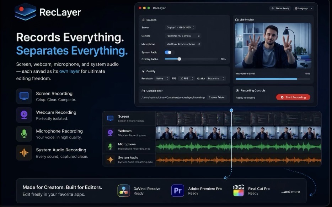Select the Webcam track icon in timeline

(x=110, y=133)
